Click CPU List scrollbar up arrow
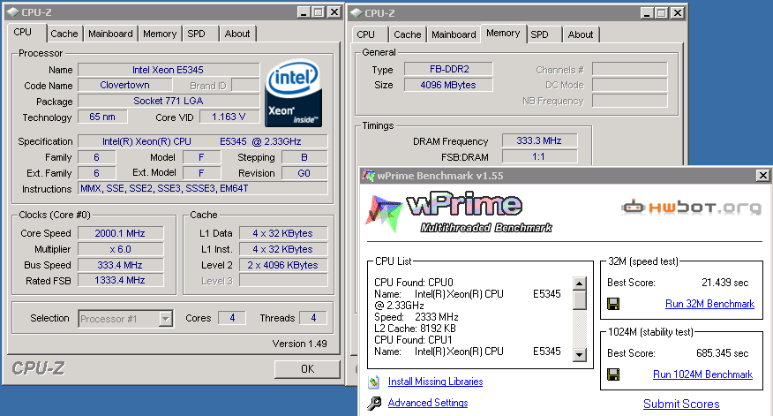The width and height of the screenshot is (773, 416). pos(580,284)
